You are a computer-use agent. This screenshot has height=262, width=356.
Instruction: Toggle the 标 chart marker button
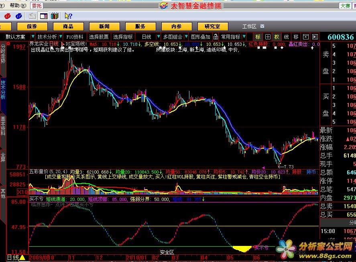pos(258,37)
